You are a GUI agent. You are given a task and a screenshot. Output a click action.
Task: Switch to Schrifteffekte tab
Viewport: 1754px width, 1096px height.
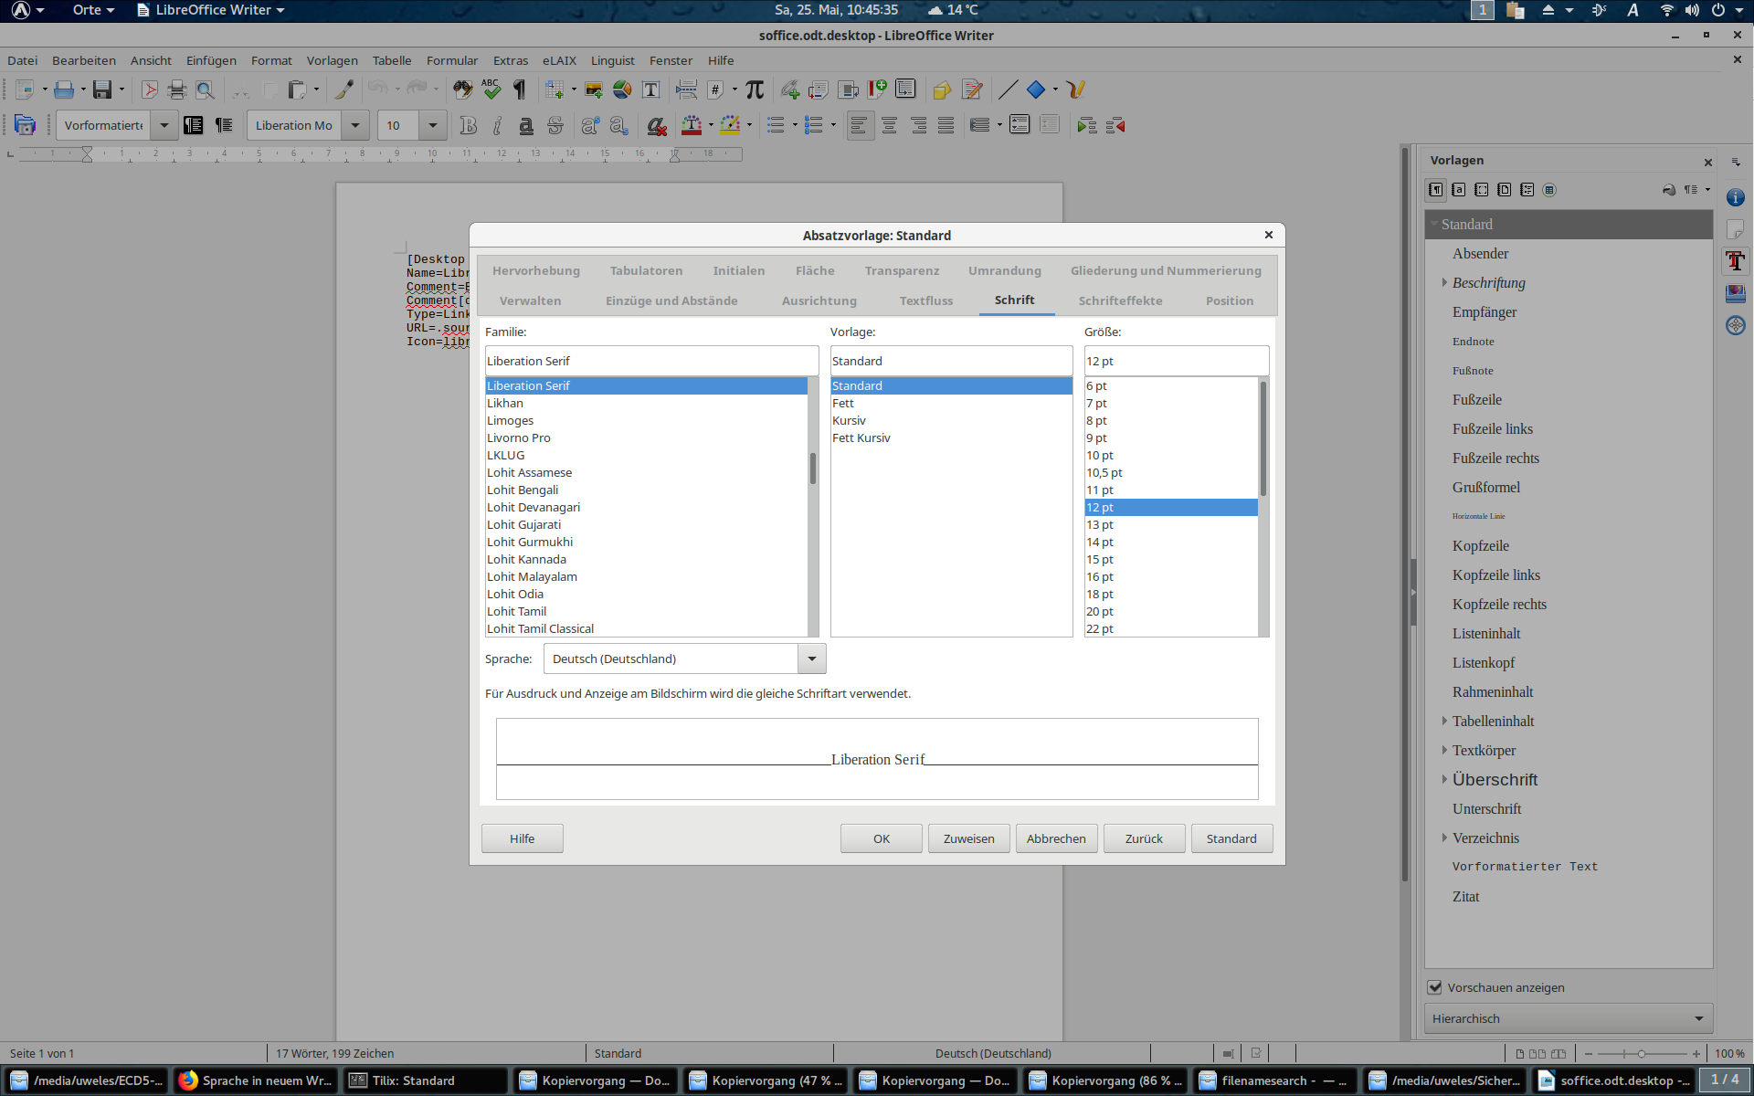[x=1120, y=300]
